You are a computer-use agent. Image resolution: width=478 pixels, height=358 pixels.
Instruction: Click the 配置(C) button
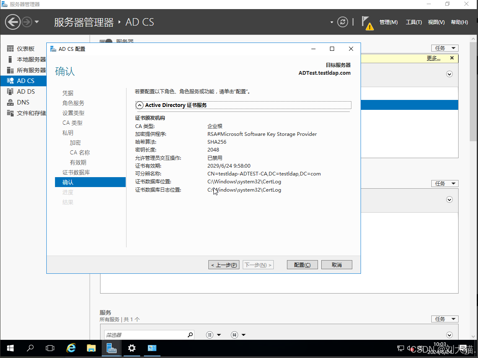click(x=302, y=265)
